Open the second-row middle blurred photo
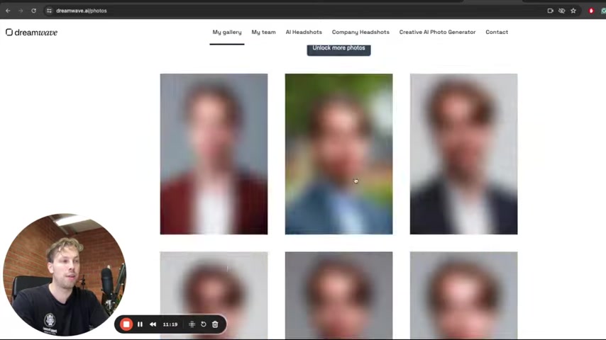606x340 pixels. click(338, 295)
